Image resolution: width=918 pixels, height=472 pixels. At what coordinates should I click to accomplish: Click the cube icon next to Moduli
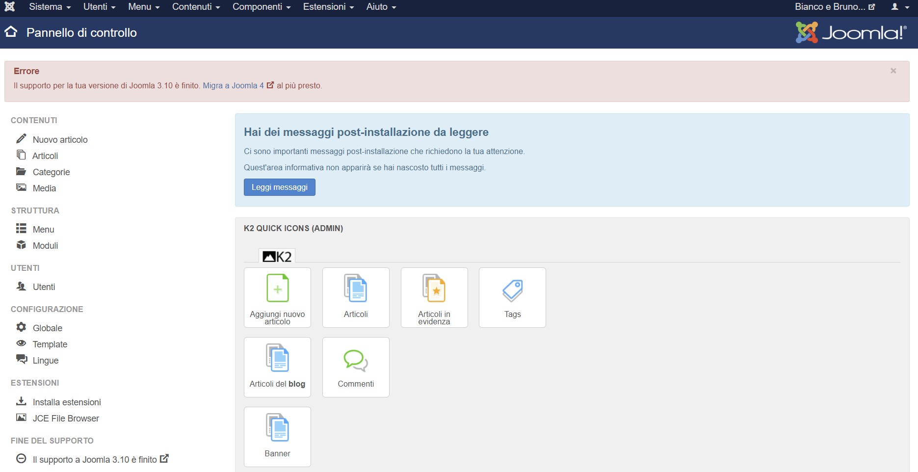click(x=21, y=245)
